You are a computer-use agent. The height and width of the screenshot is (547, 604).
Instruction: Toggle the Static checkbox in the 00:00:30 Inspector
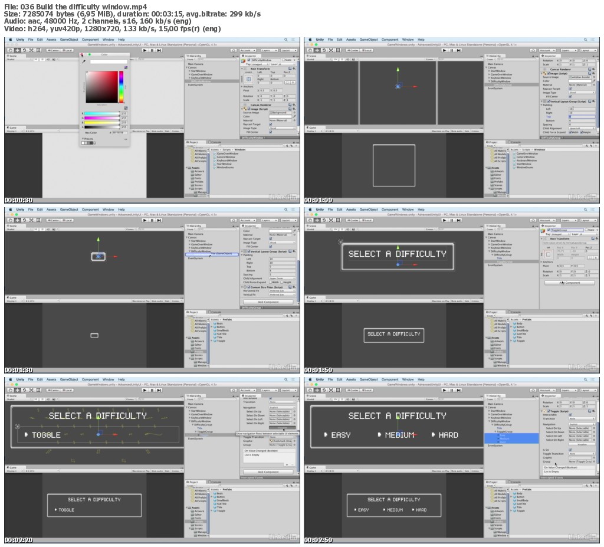[x=284, y=60]
